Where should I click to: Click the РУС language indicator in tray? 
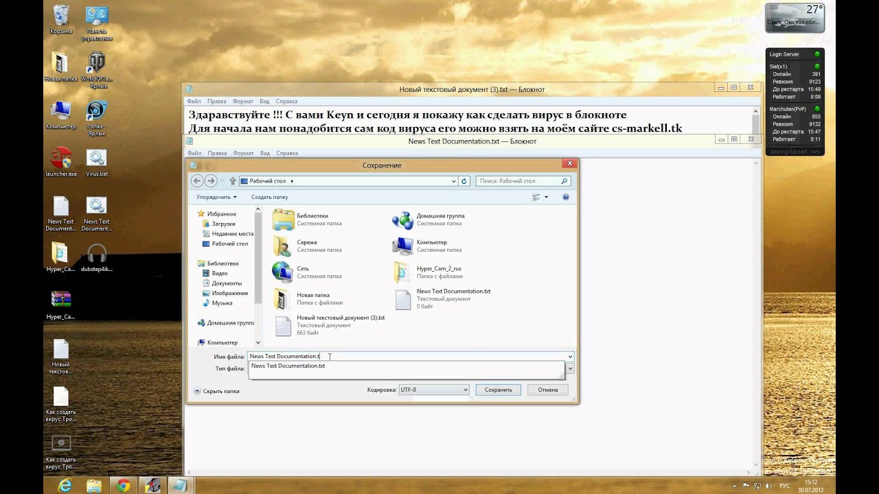(784, 486)
